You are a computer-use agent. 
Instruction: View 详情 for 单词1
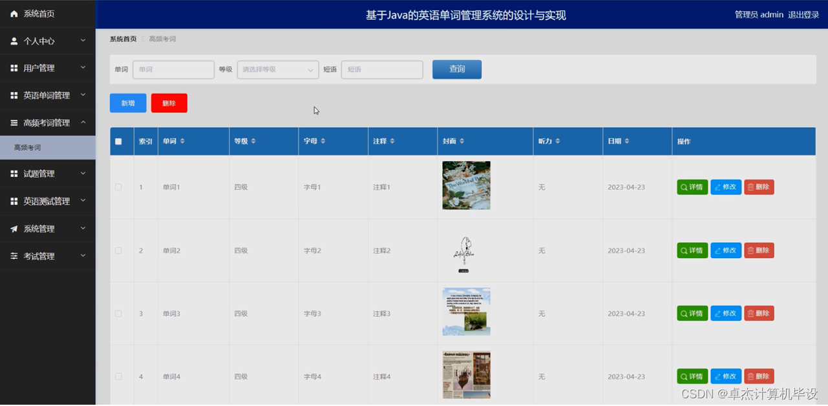(692, 187)
